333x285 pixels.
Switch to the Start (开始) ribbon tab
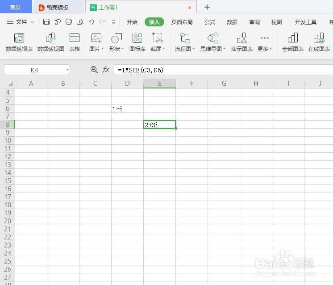tap(132, 22)
